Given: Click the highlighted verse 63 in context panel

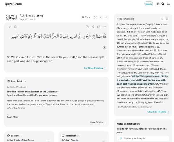Looking at the screenshot, I should 142,80.
